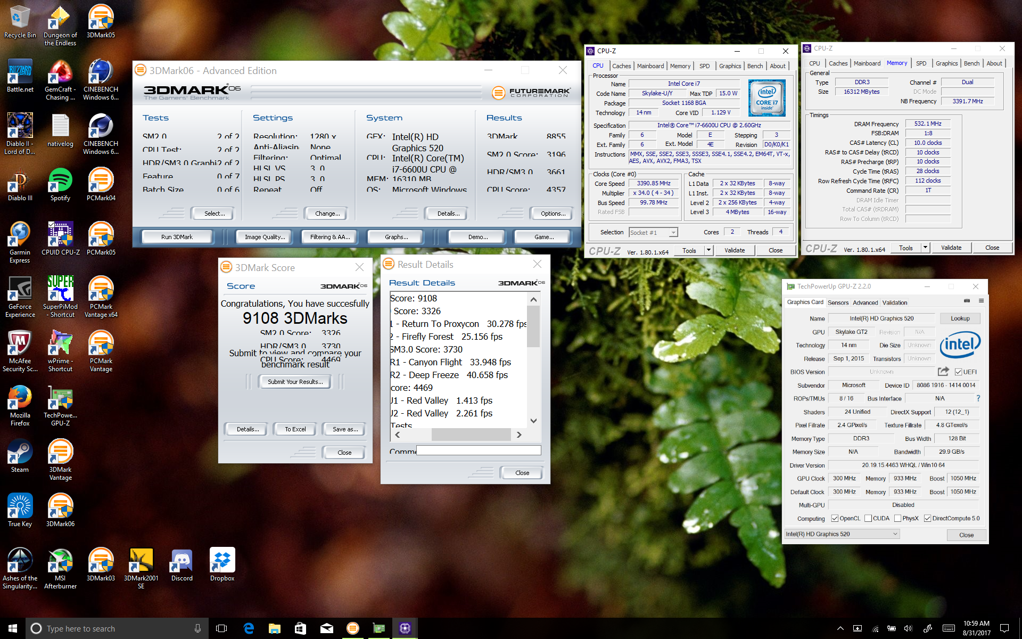Show hidden system tray icons chevron
The height and width of the screenshot is (639, 1022).
click(x=840, y=628)
